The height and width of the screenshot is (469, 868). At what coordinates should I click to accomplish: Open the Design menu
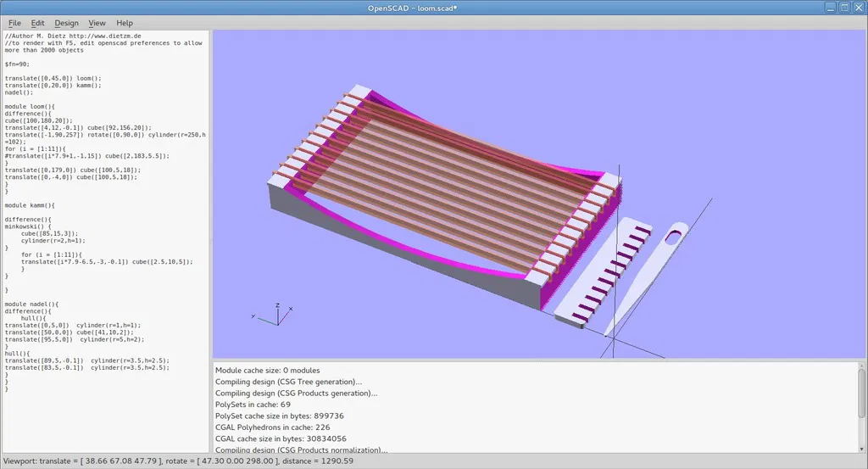(66, 23)
